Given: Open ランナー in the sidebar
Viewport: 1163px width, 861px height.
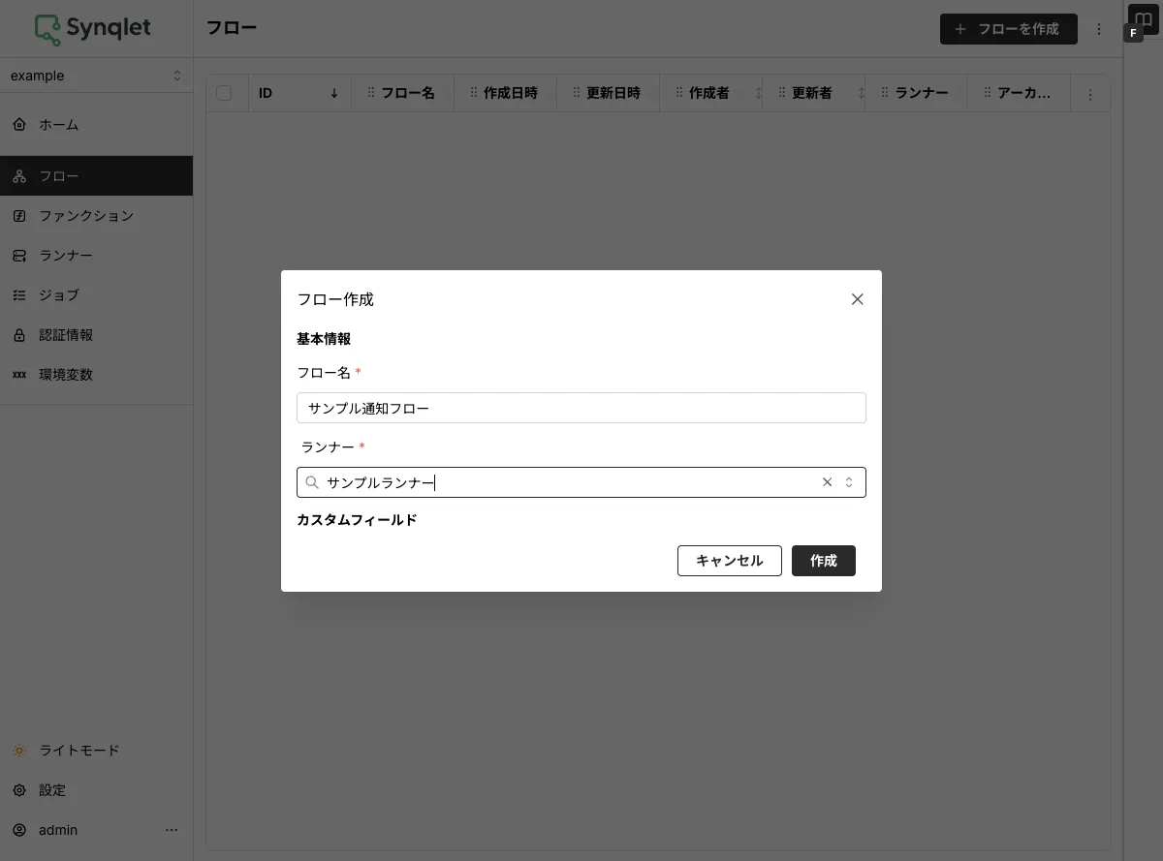Looking at the screenshot, I should coord(96,256).
